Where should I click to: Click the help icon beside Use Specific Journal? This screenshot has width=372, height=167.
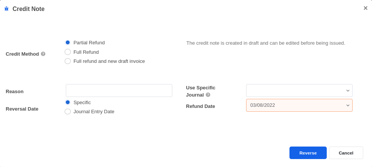pos(208,95)
